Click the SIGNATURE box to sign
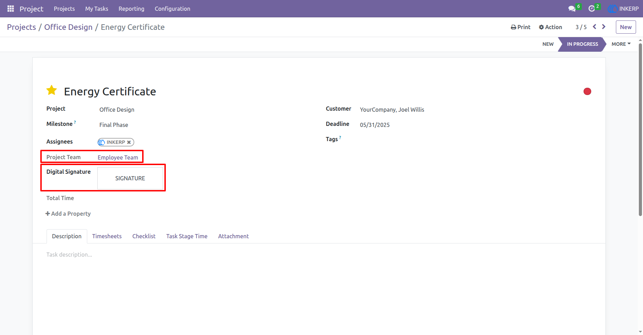643x335 pixels. (x=130, y=178)
